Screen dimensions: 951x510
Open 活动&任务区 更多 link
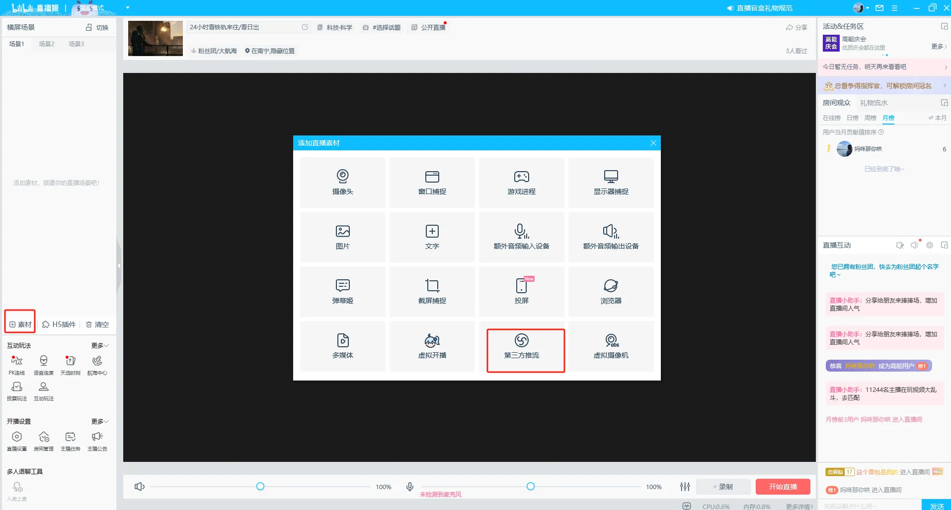coord(939,46)
